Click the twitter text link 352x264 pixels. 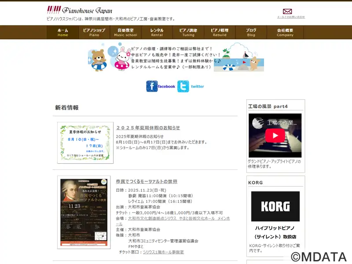coord(198,86)
